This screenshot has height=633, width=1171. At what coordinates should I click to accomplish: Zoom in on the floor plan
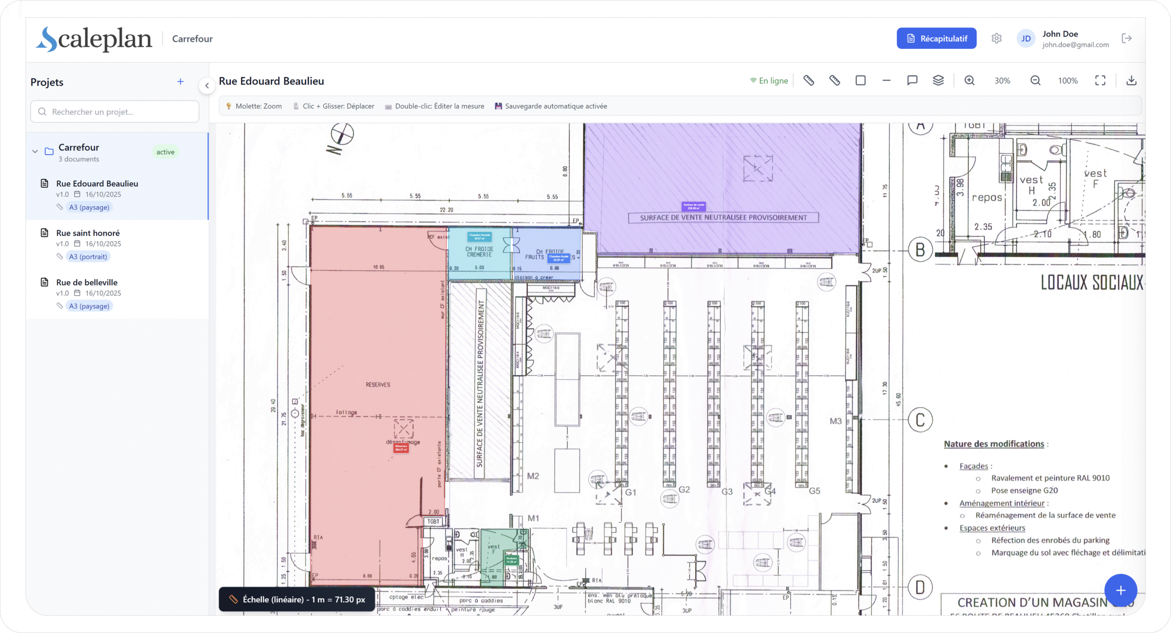click(969, 80)
